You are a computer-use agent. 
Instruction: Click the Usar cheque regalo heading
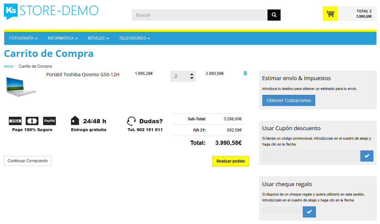(287, 184)
